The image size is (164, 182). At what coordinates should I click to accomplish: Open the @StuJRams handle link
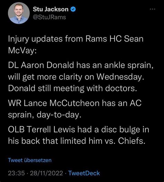pos(49,17)
